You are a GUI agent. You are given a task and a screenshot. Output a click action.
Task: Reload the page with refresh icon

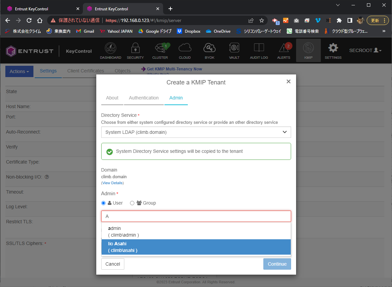coord(29,20)
